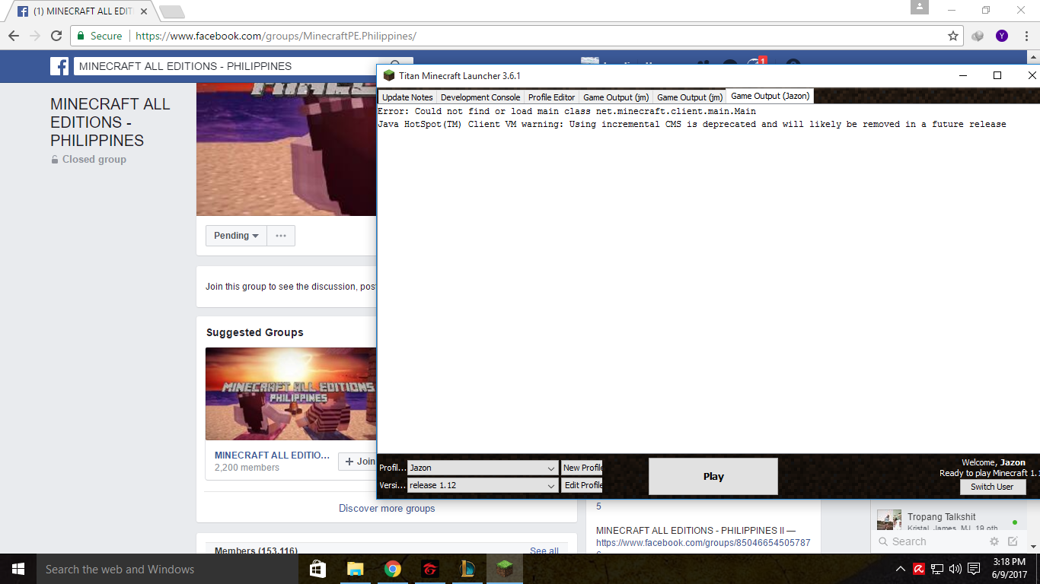Click the group cover photo on Facebook

click(287, 149)
